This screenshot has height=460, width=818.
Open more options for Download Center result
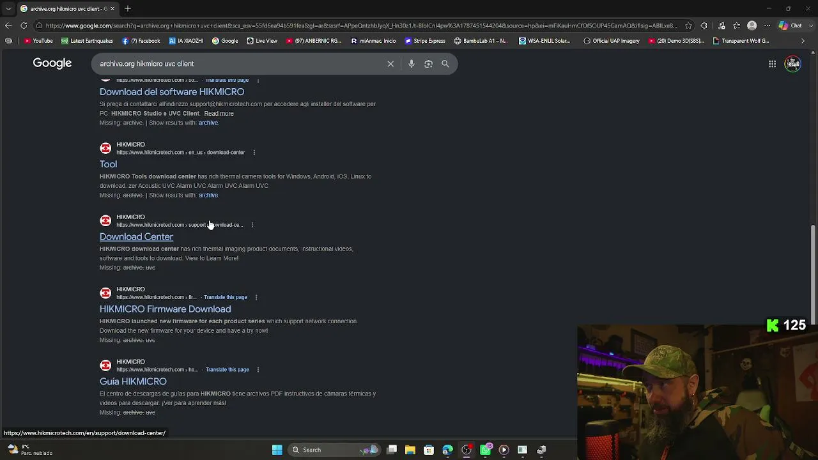[252, 225]
